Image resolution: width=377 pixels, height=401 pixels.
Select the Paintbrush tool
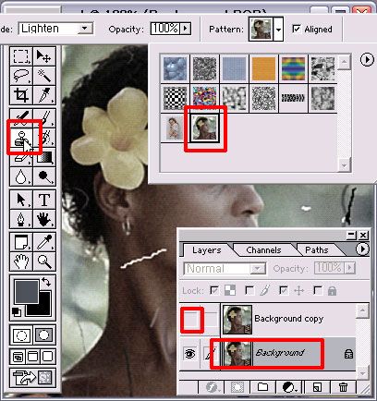44,117
